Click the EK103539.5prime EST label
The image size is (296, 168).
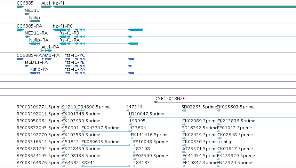click(x=81, y=135)
